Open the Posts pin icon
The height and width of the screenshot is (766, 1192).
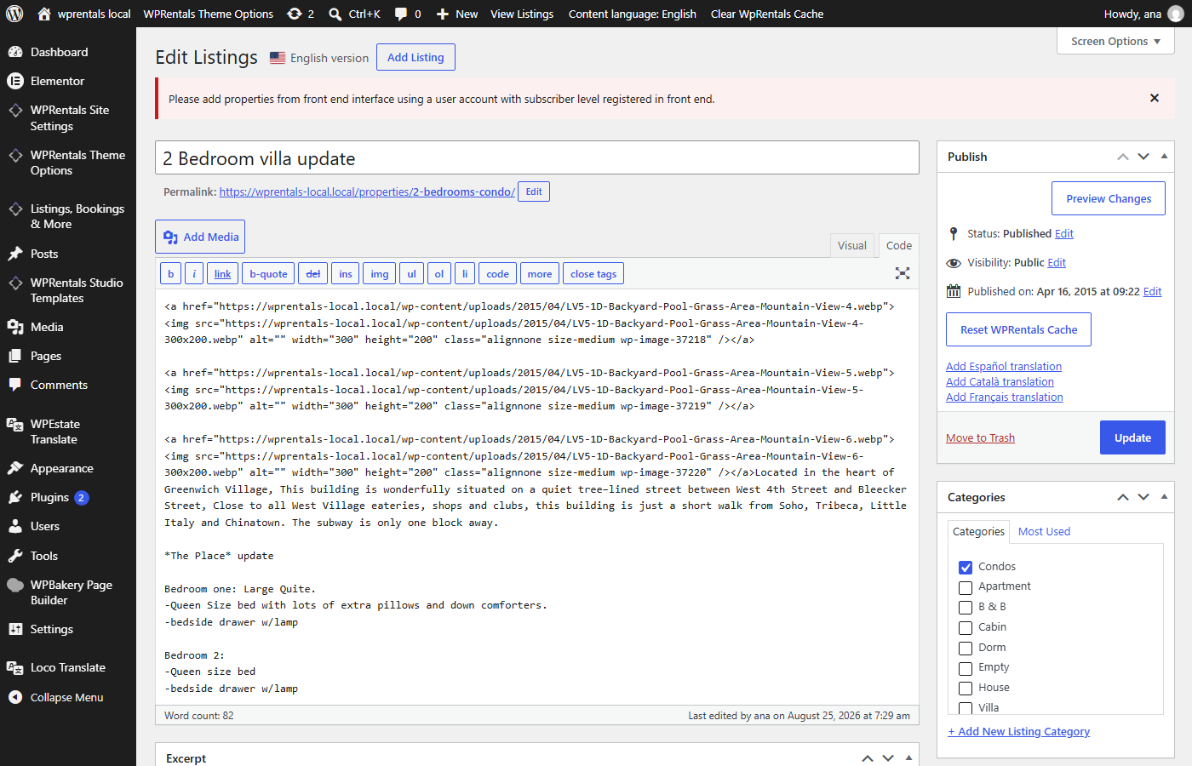click(x=15, y=254)
